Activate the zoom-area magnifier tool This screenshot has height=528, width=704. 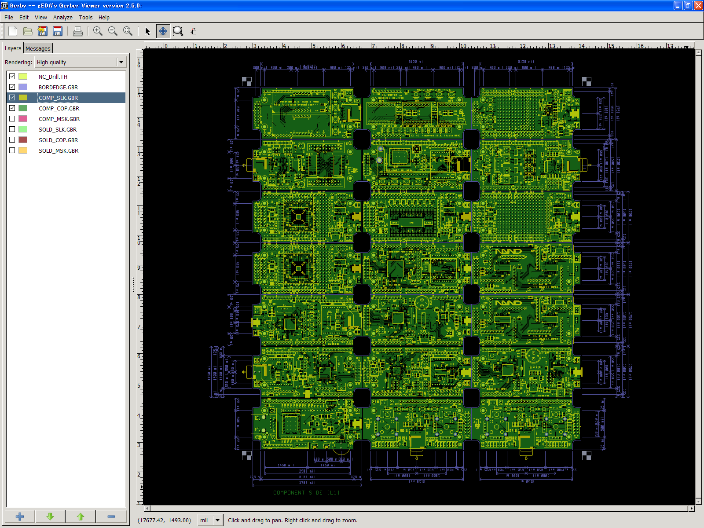[178, 31]
